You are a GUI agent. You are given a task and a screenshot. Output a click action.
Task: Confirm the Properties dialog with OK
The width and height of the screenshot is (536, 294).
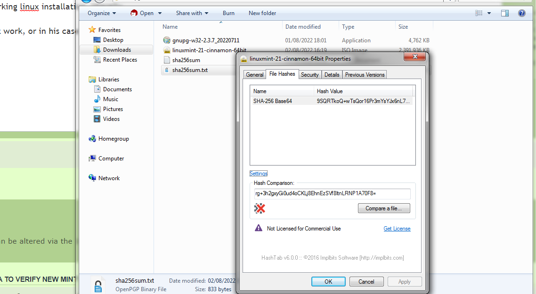pyautogui.click(x=328, y=282)
